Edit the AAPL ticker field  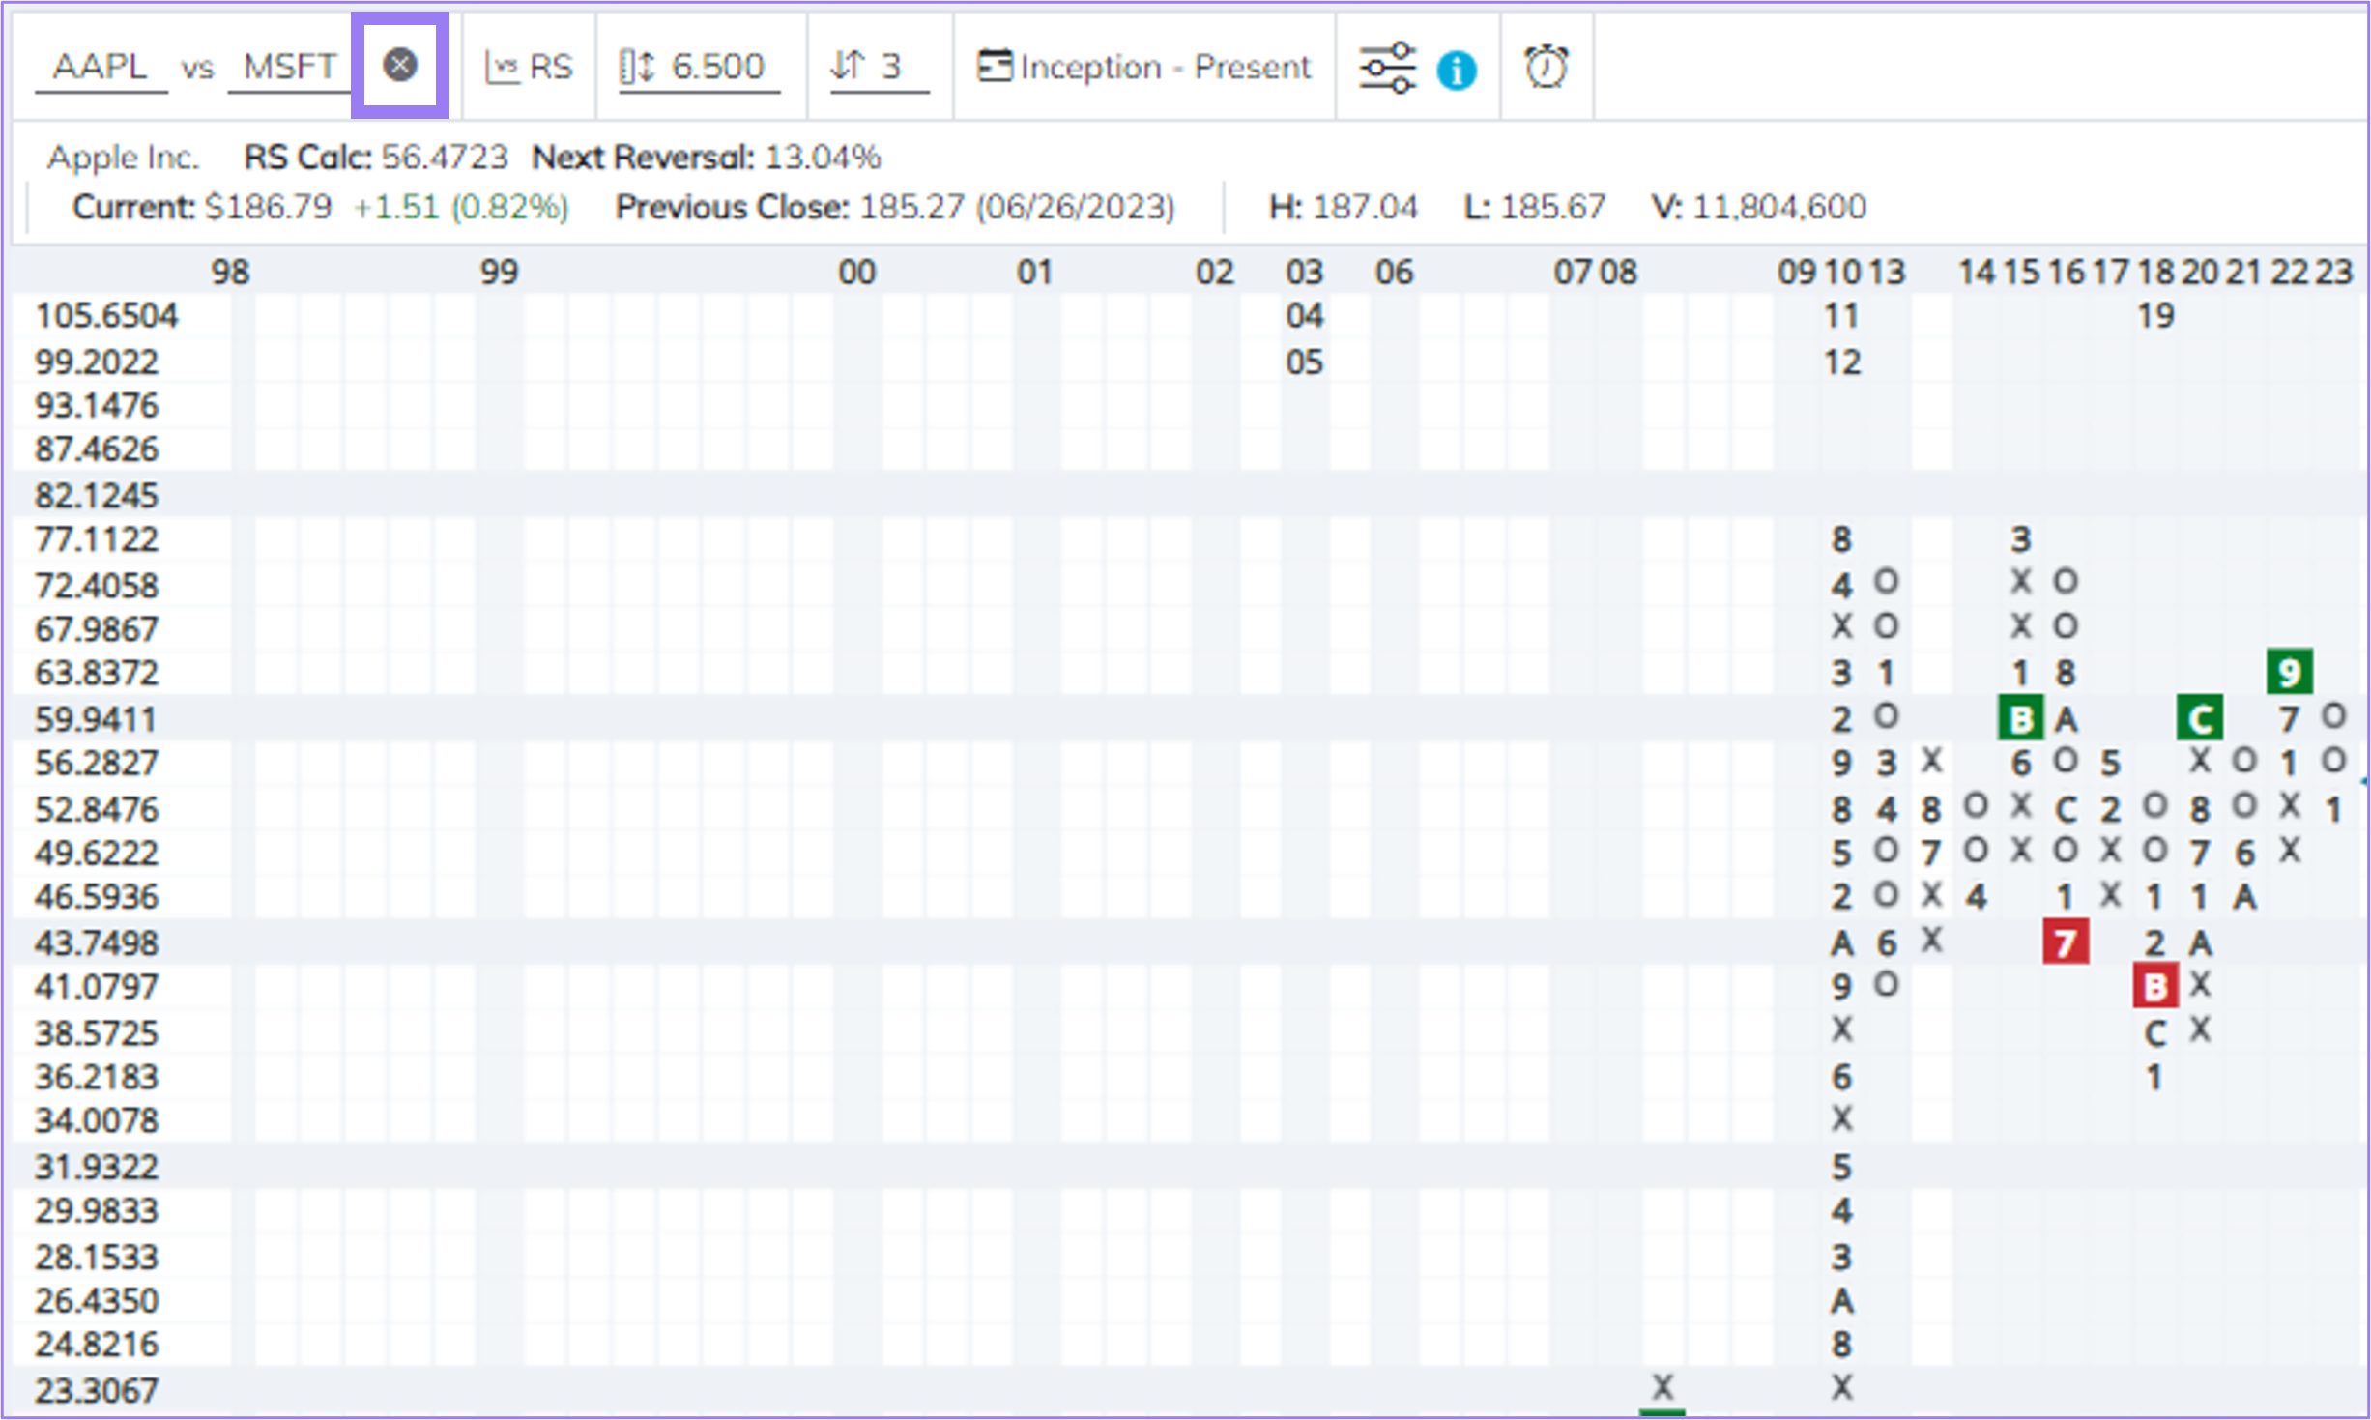(101, 67)
